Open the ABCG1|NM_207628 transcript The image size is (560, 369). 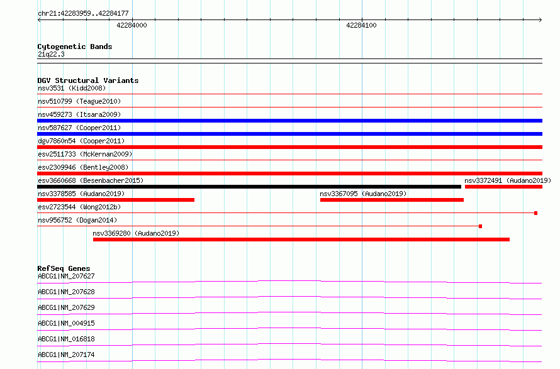(66, 292)
